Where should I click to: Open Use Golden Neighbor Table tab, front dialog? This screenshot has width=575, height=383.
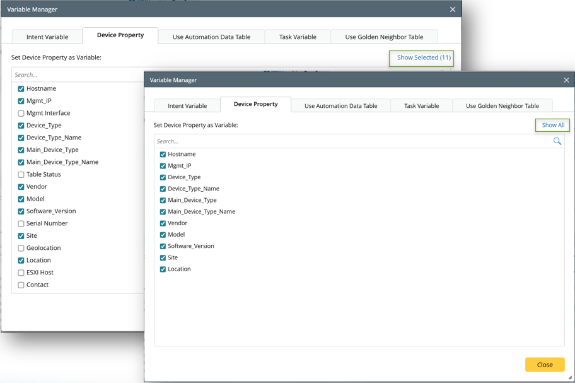[x=502, y=105]
